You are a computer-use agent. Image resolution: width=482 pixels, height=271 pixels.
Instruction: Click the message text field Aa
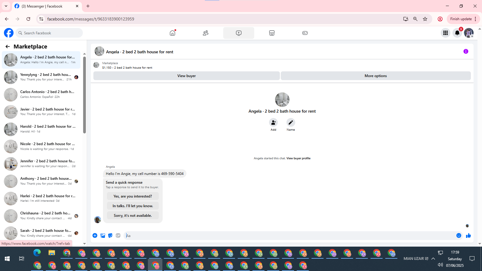click(289, 235)
